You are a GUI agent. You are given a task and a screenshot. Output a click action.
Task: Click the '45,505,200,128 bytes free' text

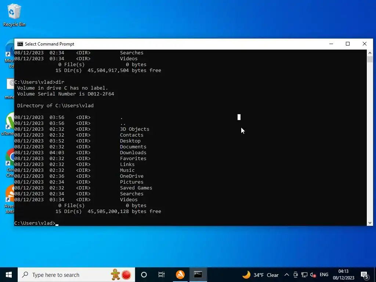click(124, 211)
